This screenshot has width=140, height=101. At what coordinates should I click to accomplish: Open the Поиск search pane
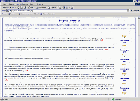(31, 7)
